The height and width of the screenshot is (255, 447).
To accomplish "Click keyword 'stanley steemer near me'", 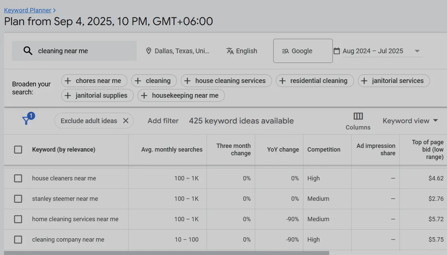I will point(65,199).
